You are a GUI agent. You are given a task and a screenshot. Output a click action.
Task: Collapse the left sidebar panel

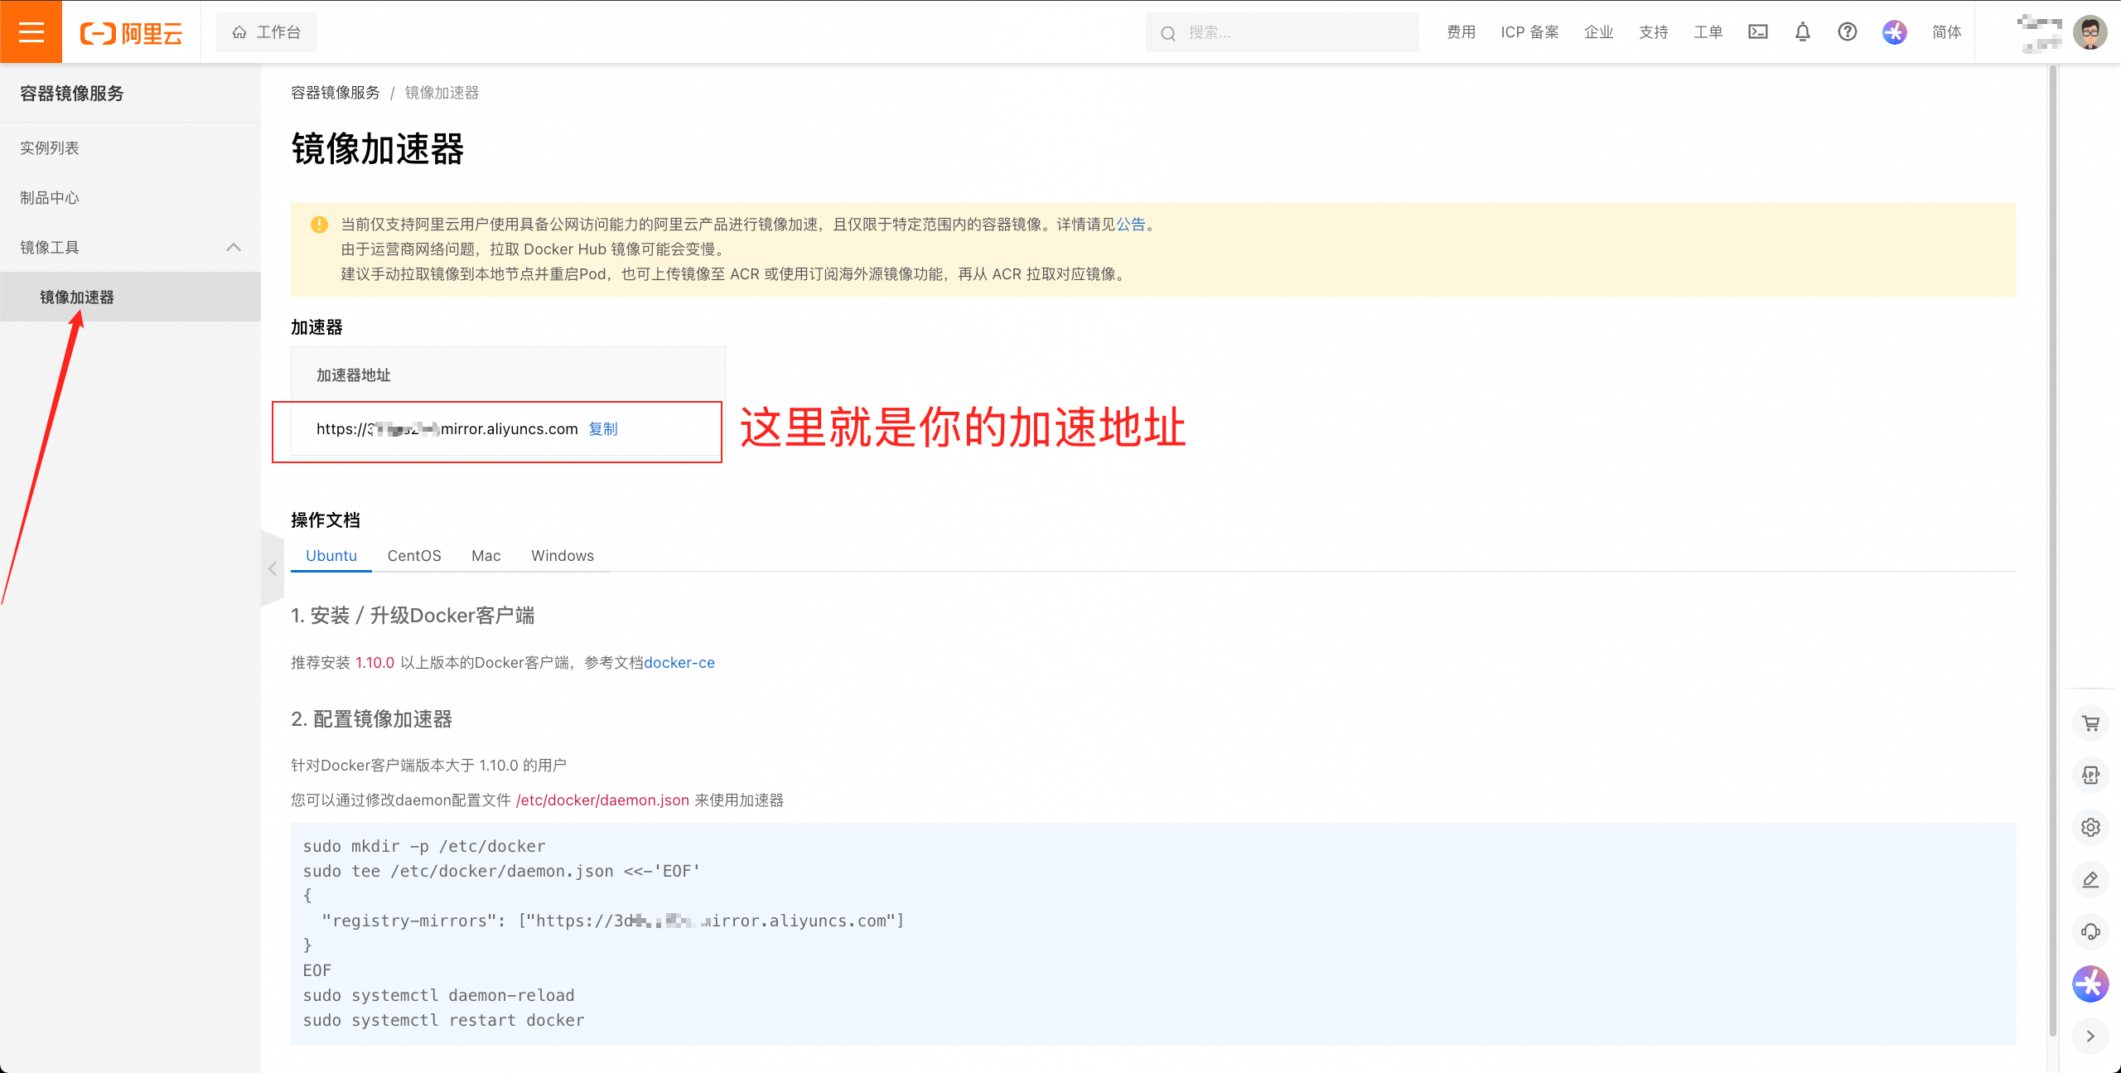coord(273,568)
